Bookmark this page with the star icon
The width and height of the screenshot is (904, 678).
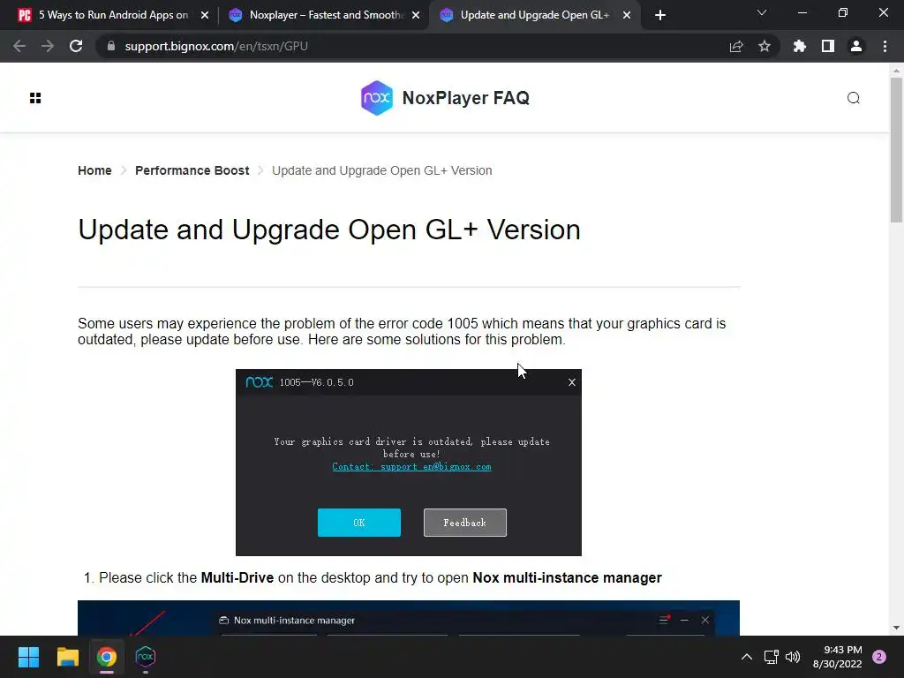click(x=765, y=46)
